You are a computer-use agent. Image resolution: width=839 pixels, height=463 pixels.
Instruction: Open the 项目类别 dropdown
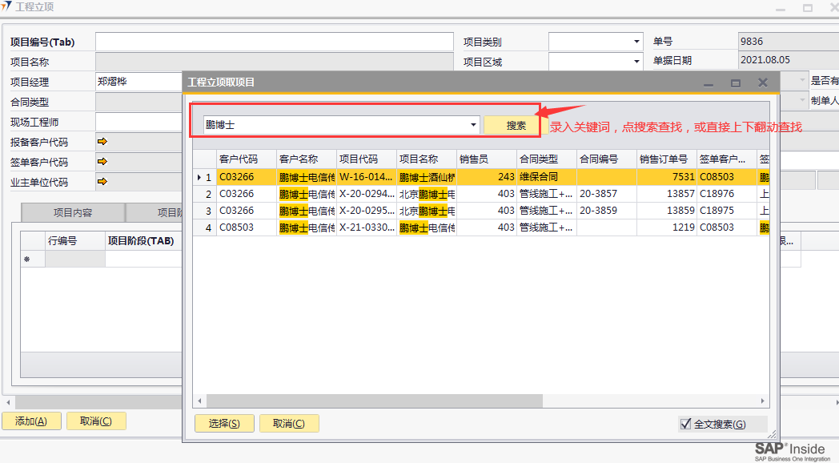636,42
